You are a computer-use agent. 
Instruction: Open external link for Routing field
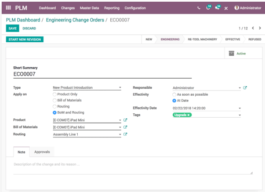point(126,134)
